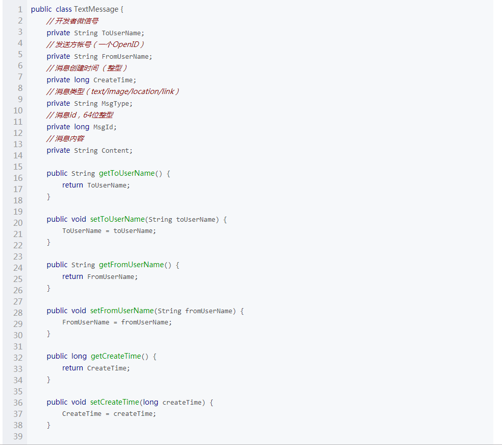This screenshot has height=445, width=502.
Task: Click the comment '//消息id，64位整型'
Action: [80, 115]
